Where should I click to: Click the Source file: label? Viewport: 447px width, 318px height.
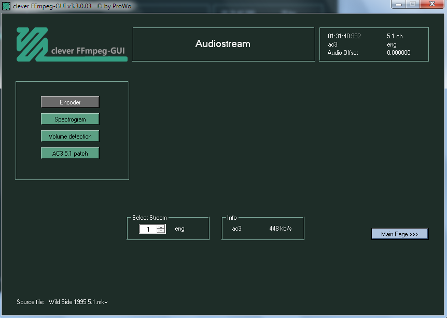[x=30, y=302]
